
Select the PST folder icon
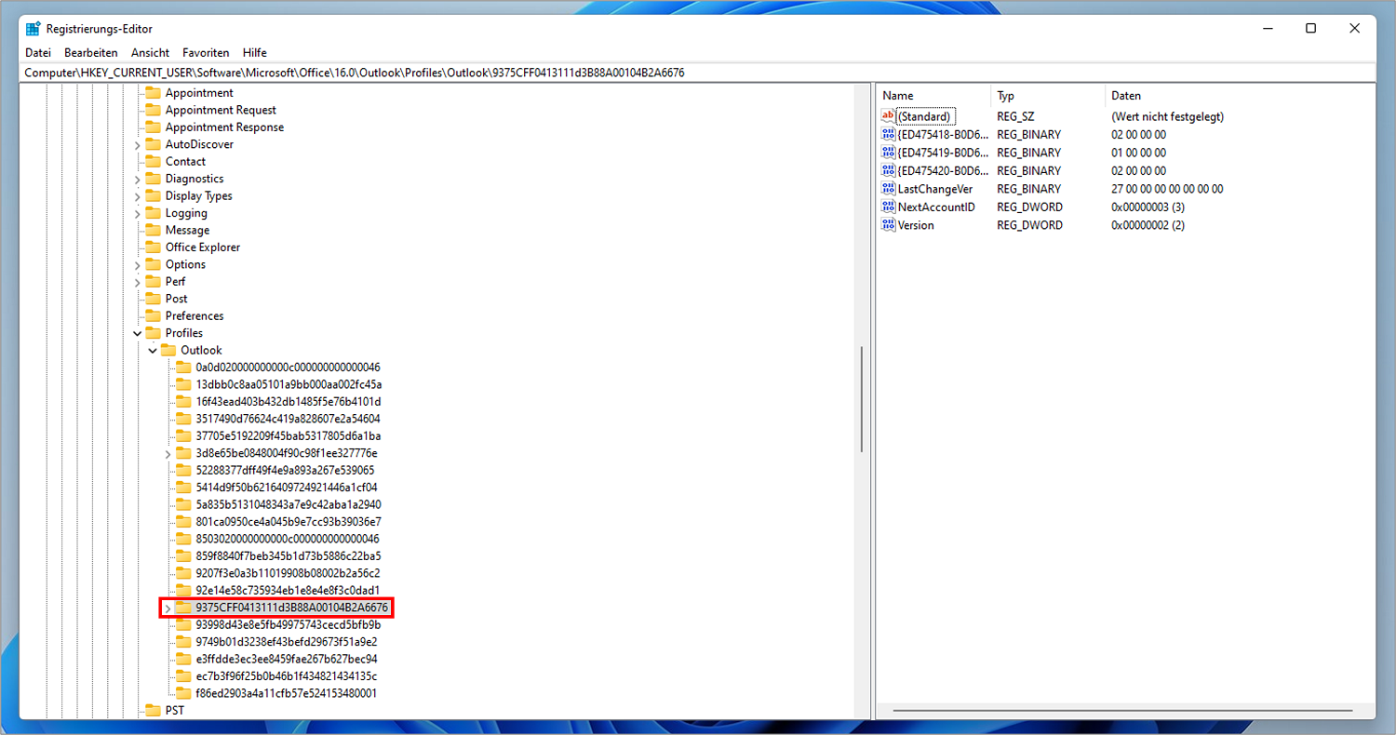[153, 711]
